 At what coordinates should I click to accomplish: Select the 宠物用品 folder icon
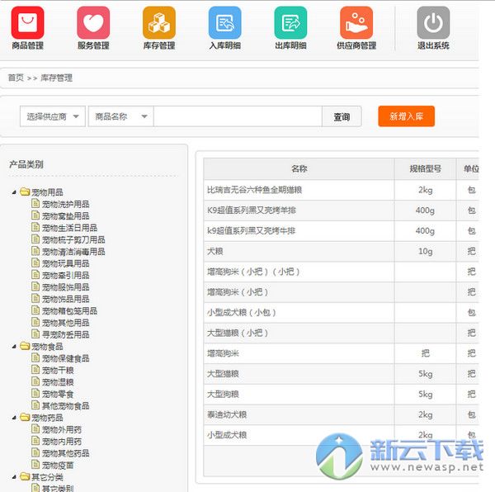point(25,192)
